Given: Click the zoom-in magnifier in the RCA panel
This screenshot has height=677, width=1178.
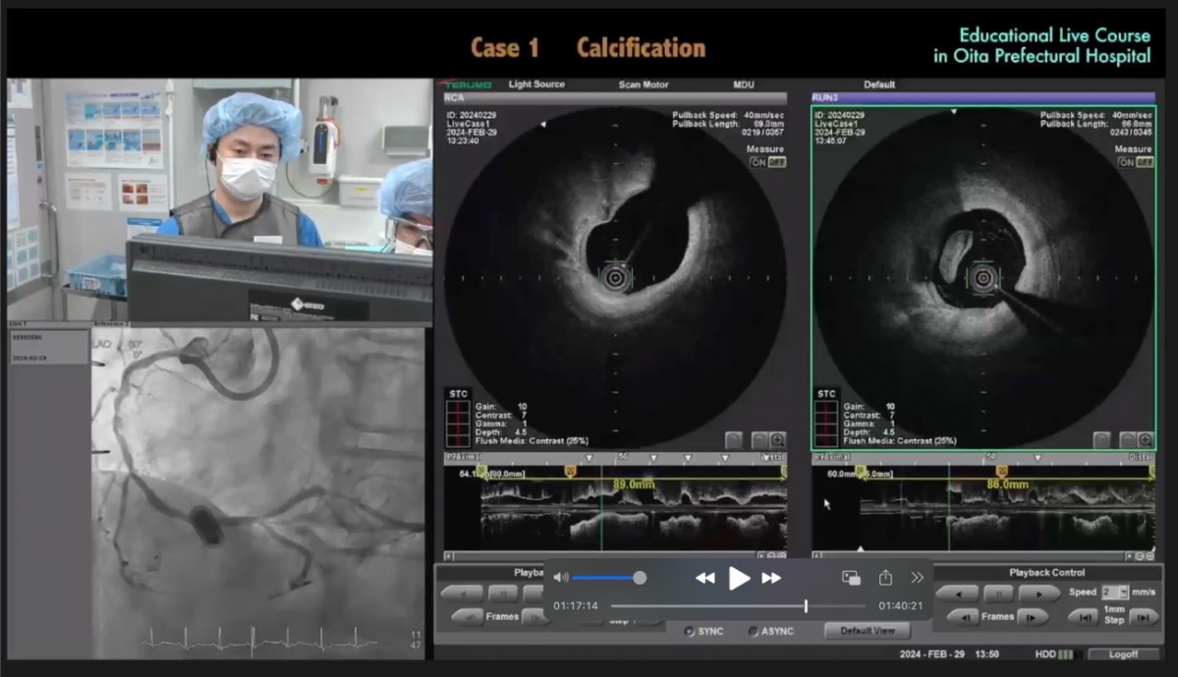Looking at the screenshot, I should pos(777,440).
